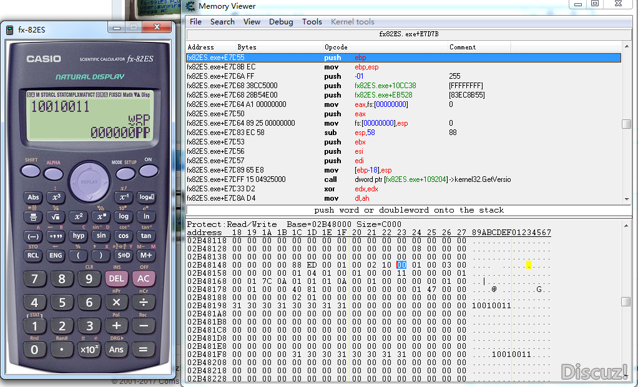Open the Tools menu
This screenshot has height=387, width=638.
click(312, 22)
